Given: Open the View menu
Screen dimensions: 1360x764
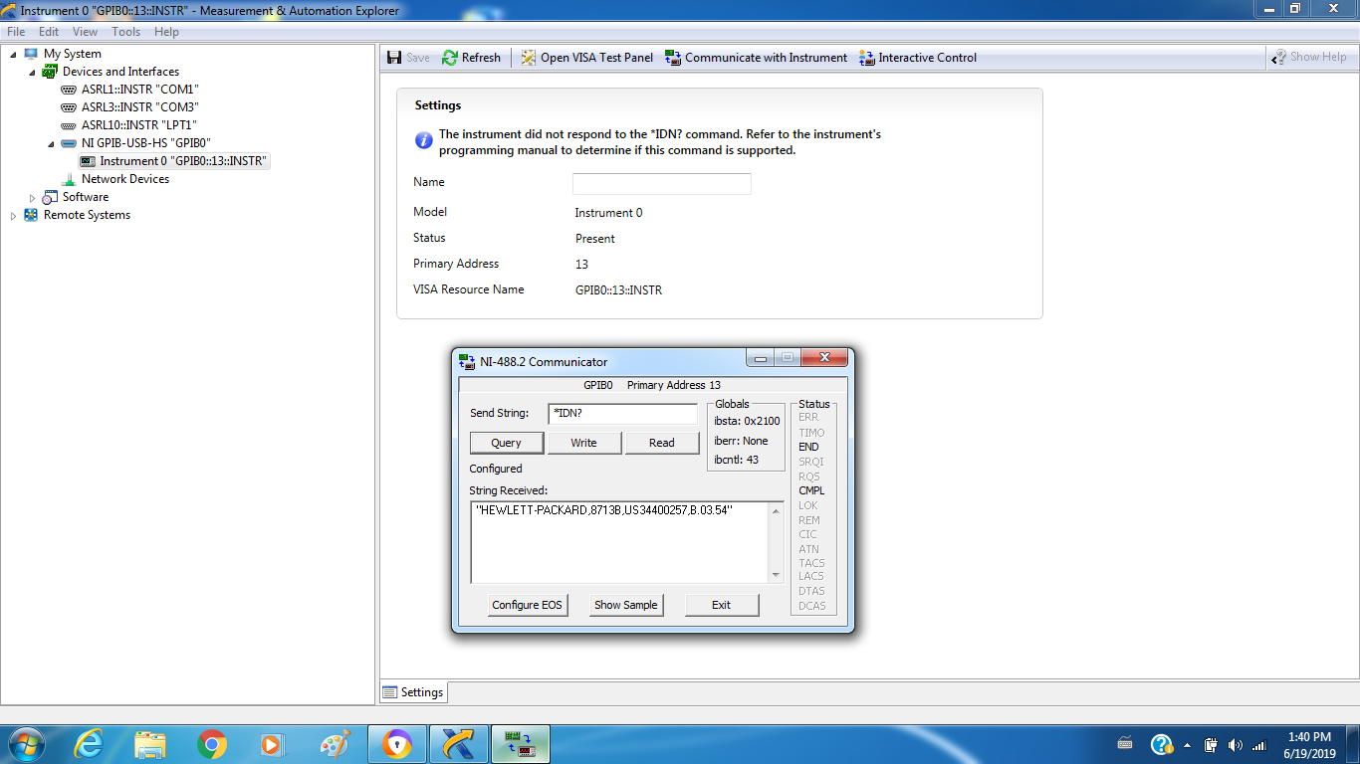Looking at the screenshot, I should click(86, 32).
